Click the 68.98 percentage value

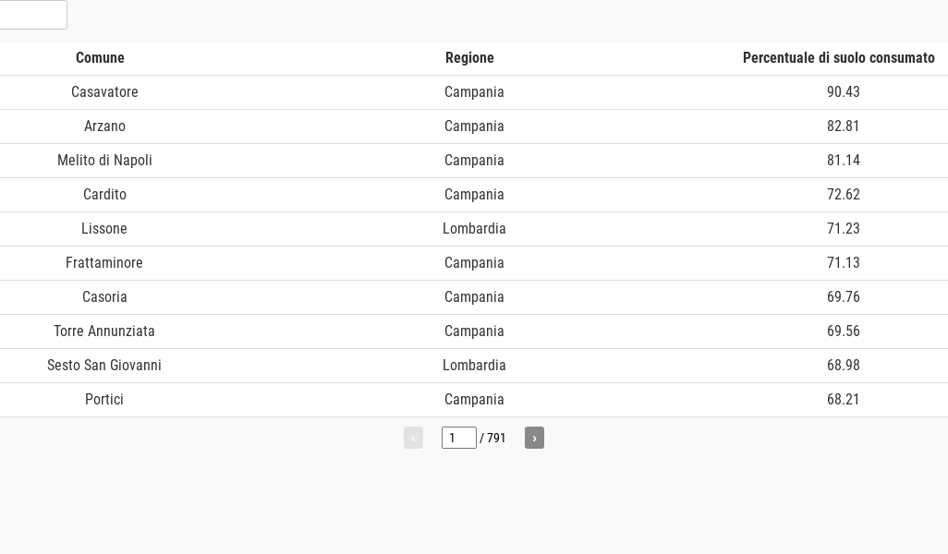[843, 366]
